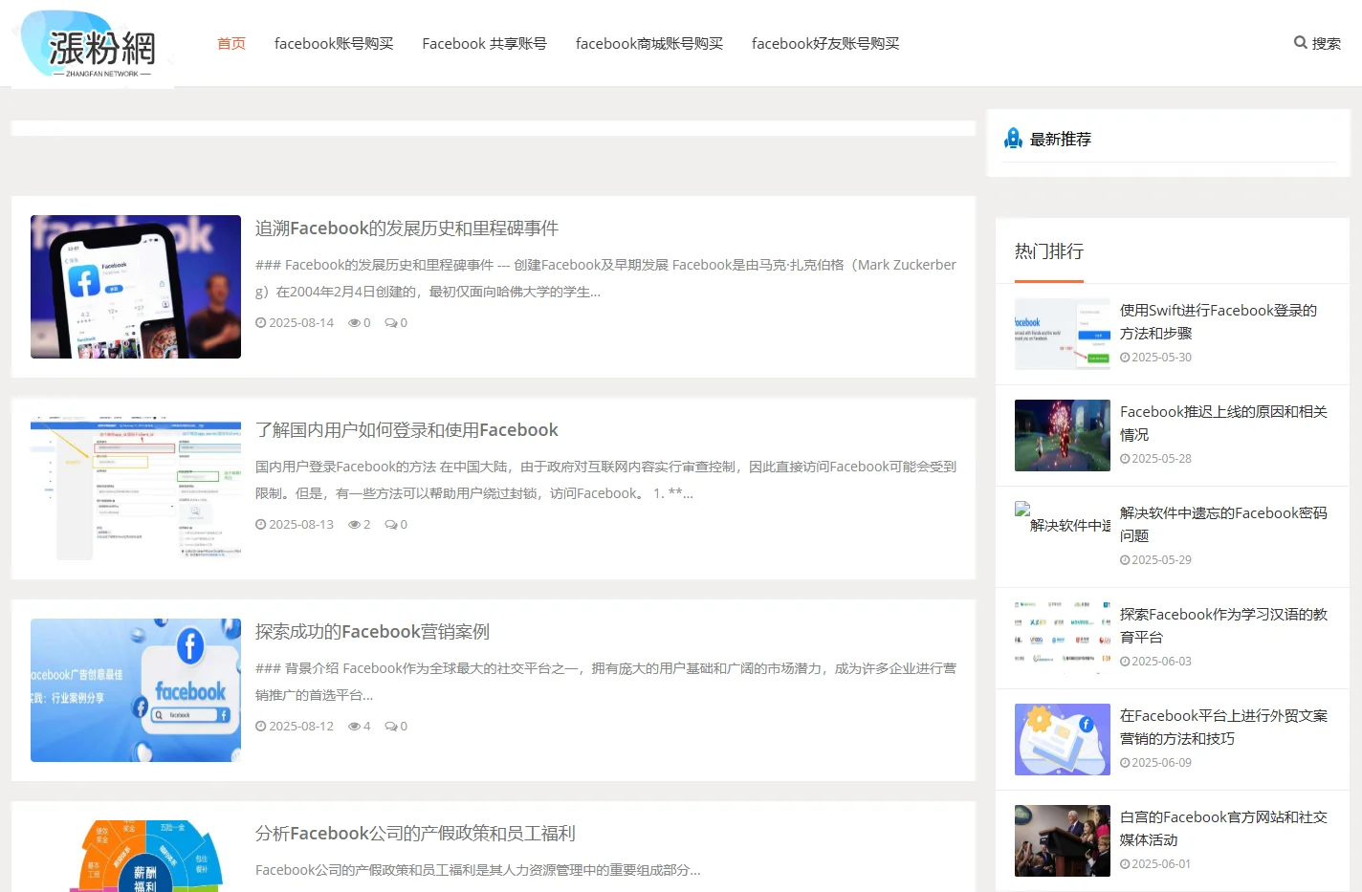Viewport: 1362px width, 892px height.
Task: Click eye views icon showing 2 views
Action: 354,525
